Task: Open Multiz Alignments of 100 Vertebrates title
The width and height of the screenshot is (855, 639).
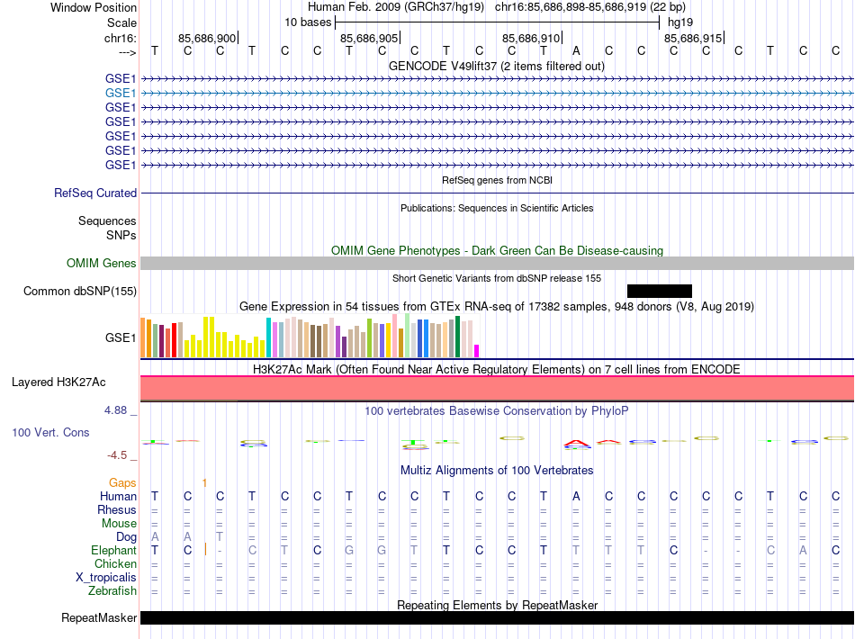Action: [x=497, y=471]
